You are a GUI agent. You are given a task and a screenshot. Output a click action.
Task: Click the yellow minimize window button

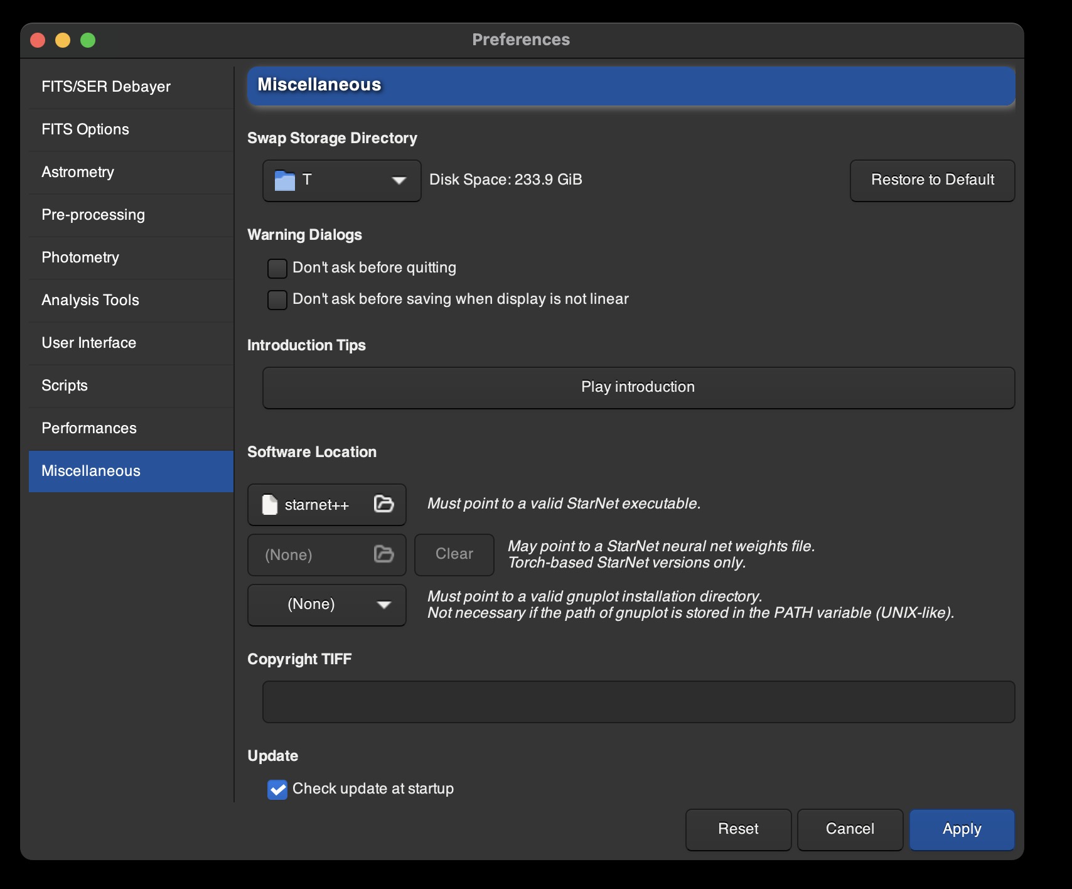[63, 40]
